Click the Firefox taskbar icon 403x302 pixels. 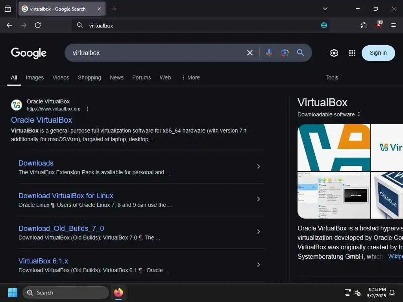point(118,293)
